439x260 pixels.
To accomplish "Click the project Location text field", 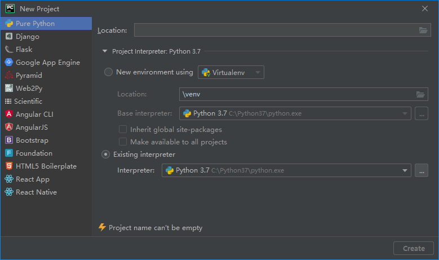I will pyautogui.click(x=275, y=30).
